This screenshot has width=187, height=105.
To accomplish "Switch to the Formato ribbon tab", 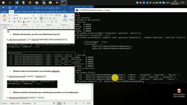I will tap(31, 12).
